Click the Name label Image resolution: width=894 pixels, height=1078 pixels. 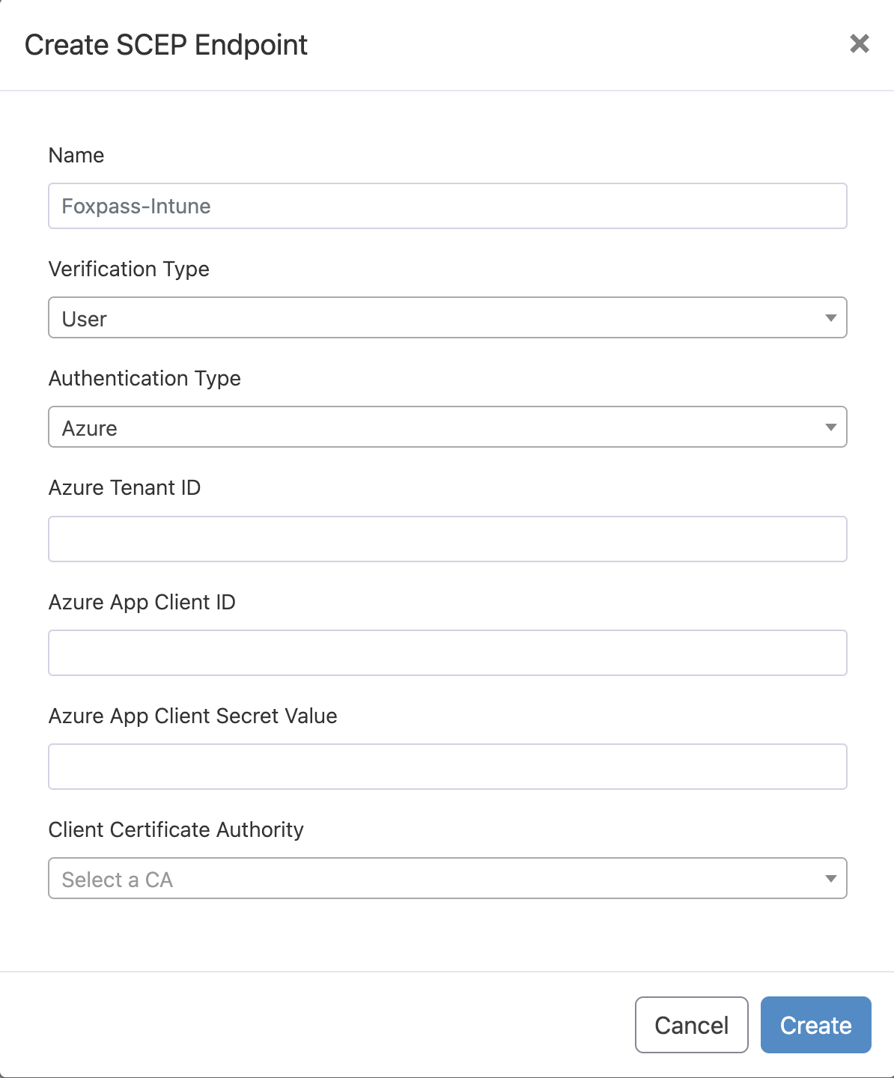[76, 155]
